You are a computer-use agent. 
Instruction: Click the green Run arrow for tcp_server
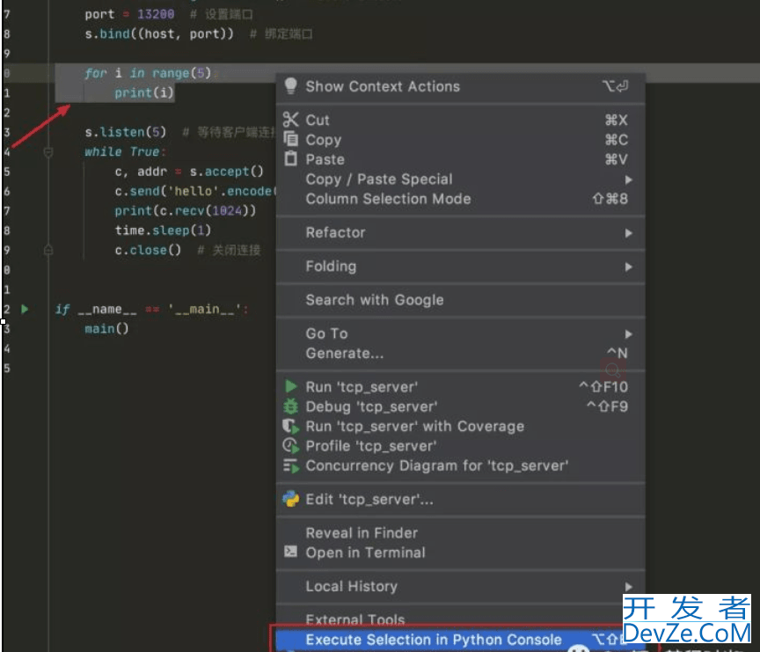(x=291, y=386)
